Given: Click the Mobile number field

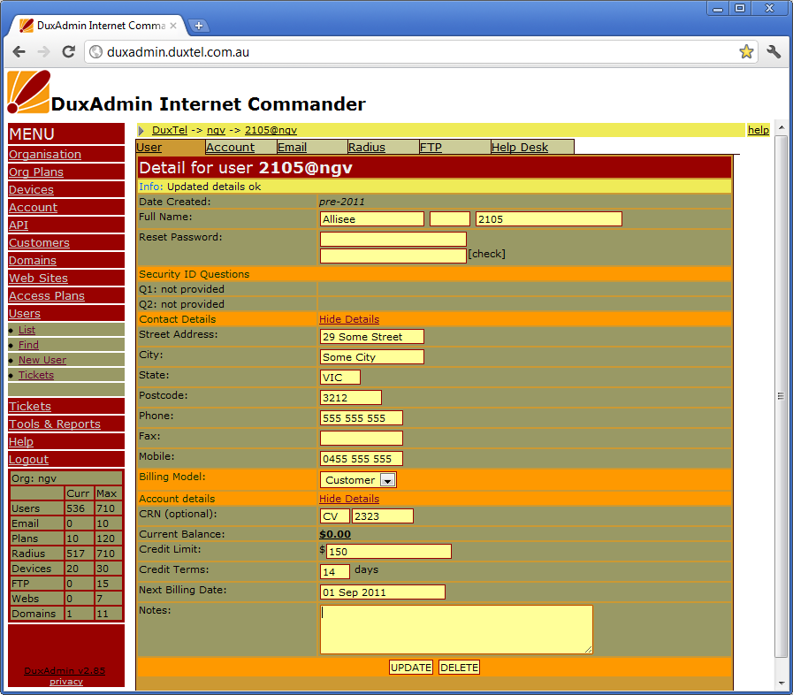Looking at the screenshot, I should [x=362, y=458].
